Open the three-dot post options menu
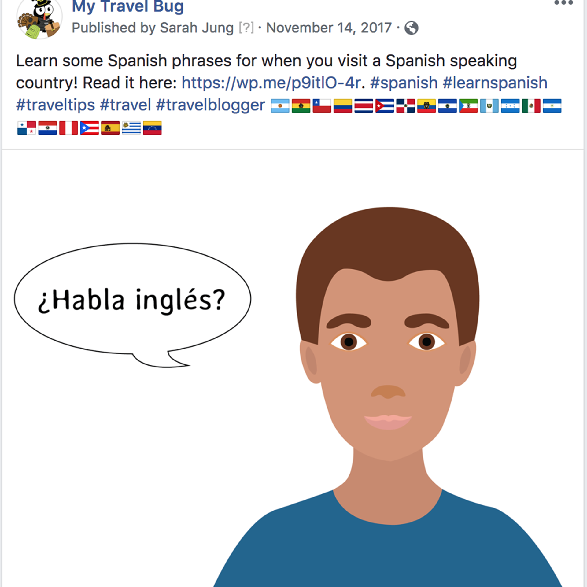Viewport: 587px width, 587px height. (x=563, y=3)
